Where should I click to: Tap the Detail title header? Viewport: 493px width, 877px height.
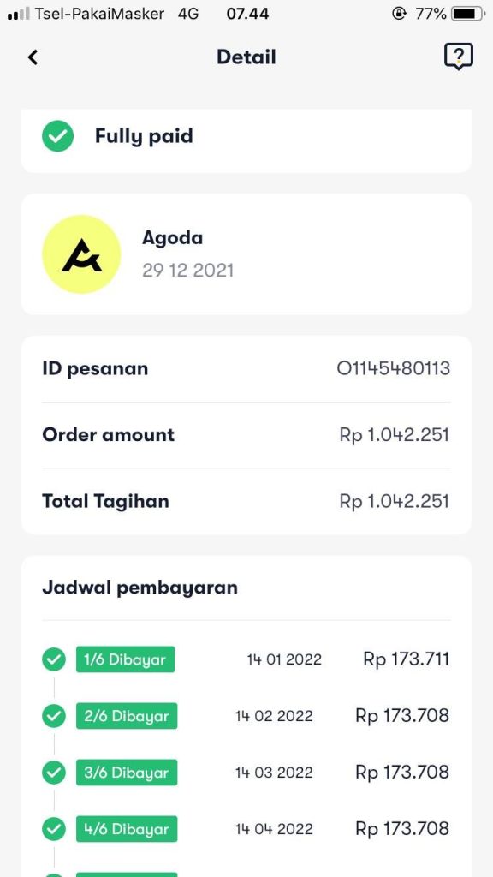[246, 57]
